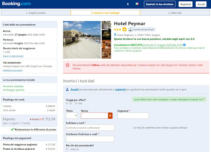Viewport: 211px width, 152px height.
Task: Click the Hotel Peymar title
Action: (130, 24)
